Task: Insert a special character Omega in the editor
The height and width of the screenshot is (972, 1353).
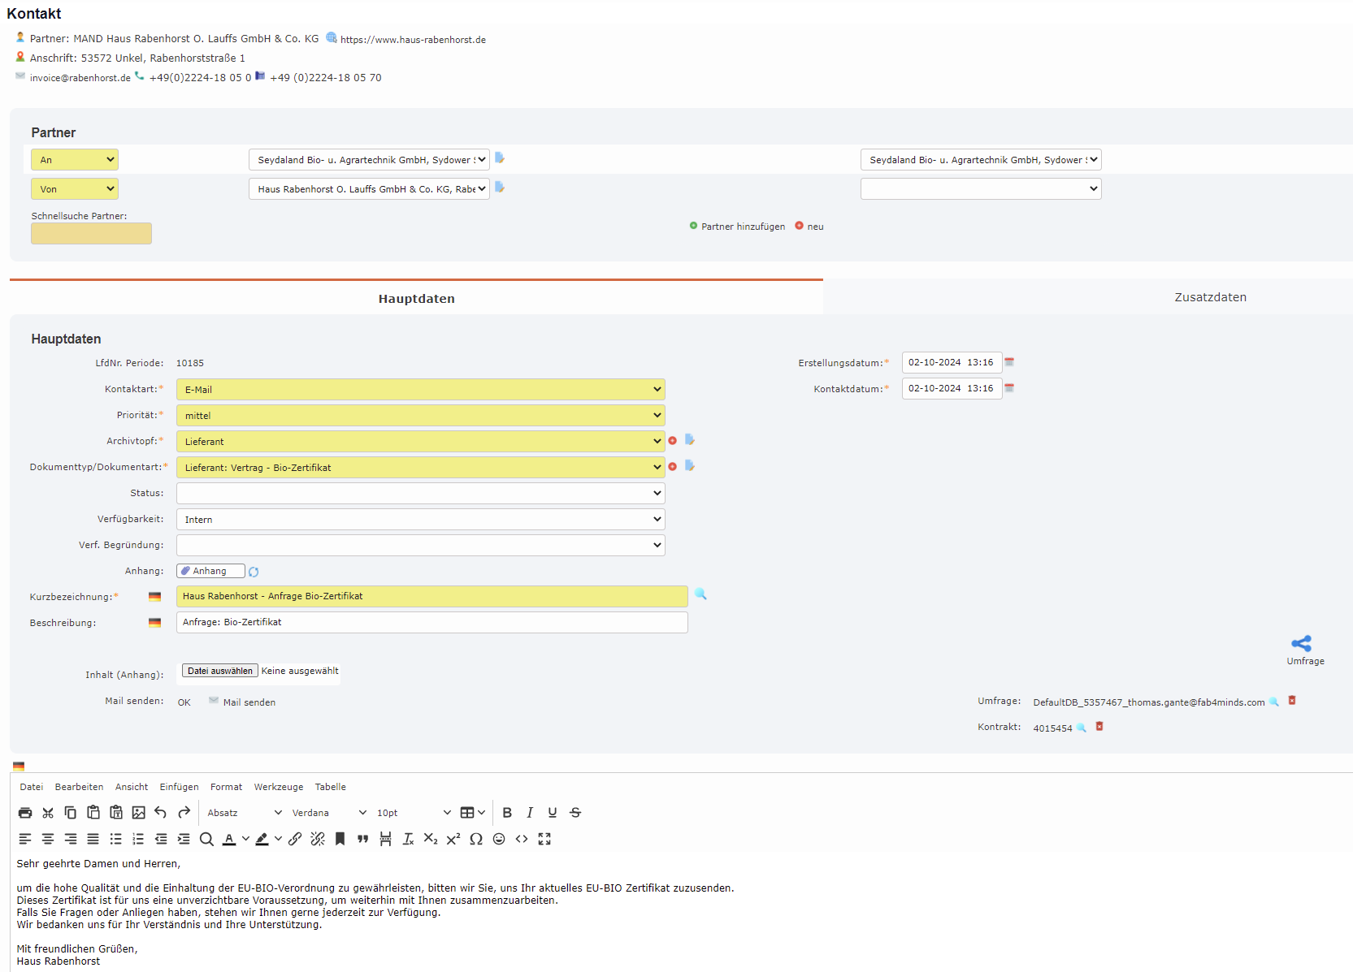Action: [476, 839]
